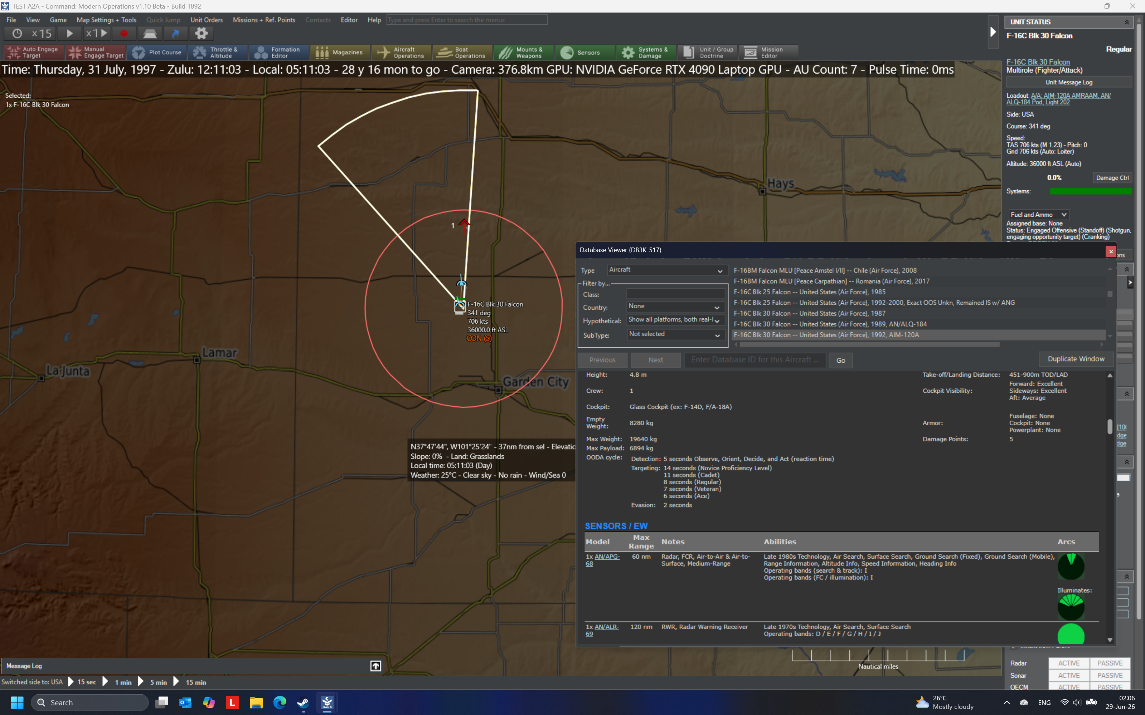
Task: Open the Plot Course tool
Action: (157, 53)
